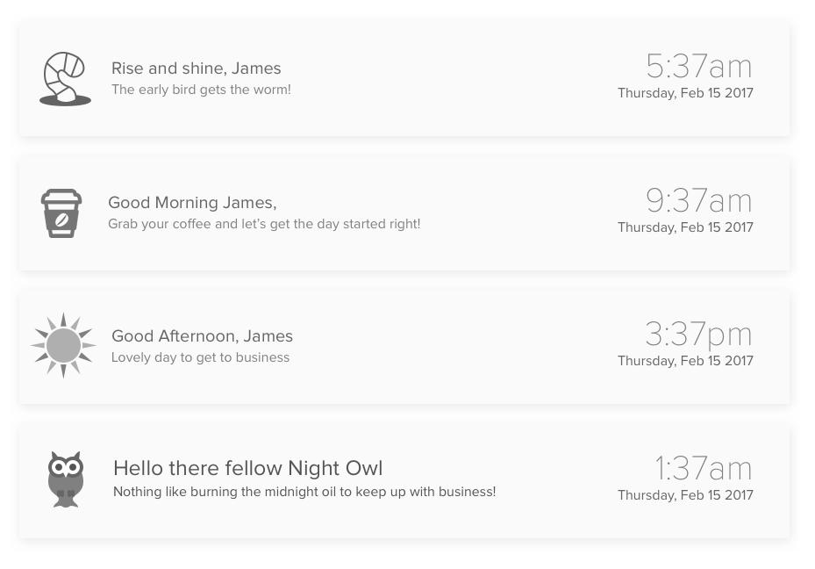Click 'The early bird gets the worm!' text
This screenshot has width=815, height=569.
[201, 90]
